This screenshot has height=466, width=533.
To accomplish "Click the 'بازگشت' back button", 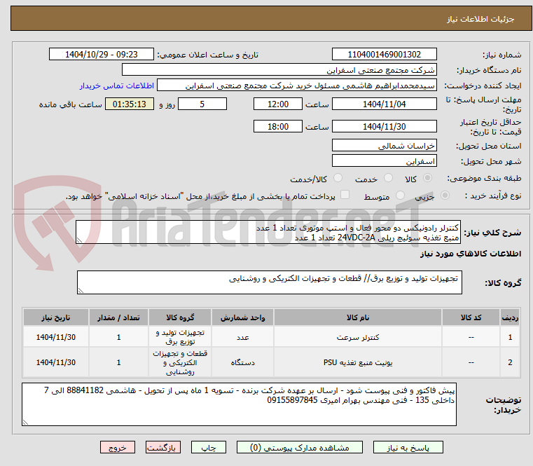I will (162, 447).
